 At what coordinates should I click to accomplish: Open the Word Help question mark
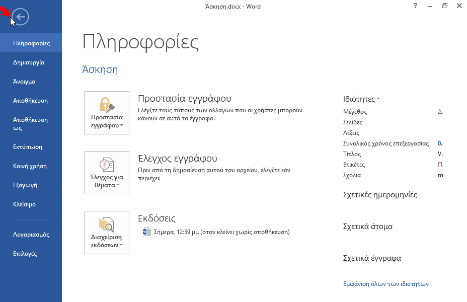[415, 6]
